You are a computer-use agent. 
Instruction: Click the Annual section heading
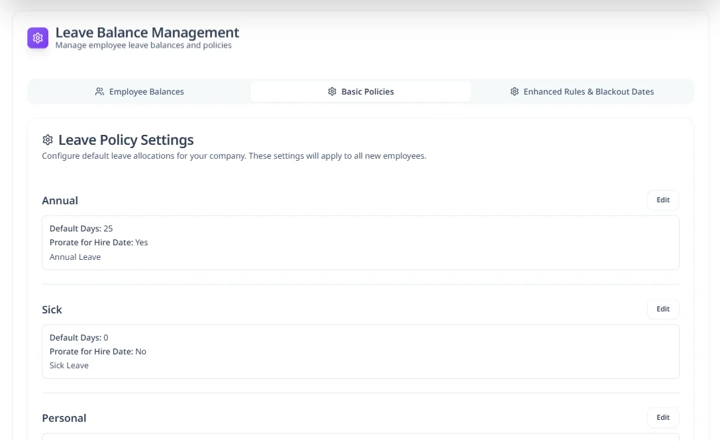60,200
